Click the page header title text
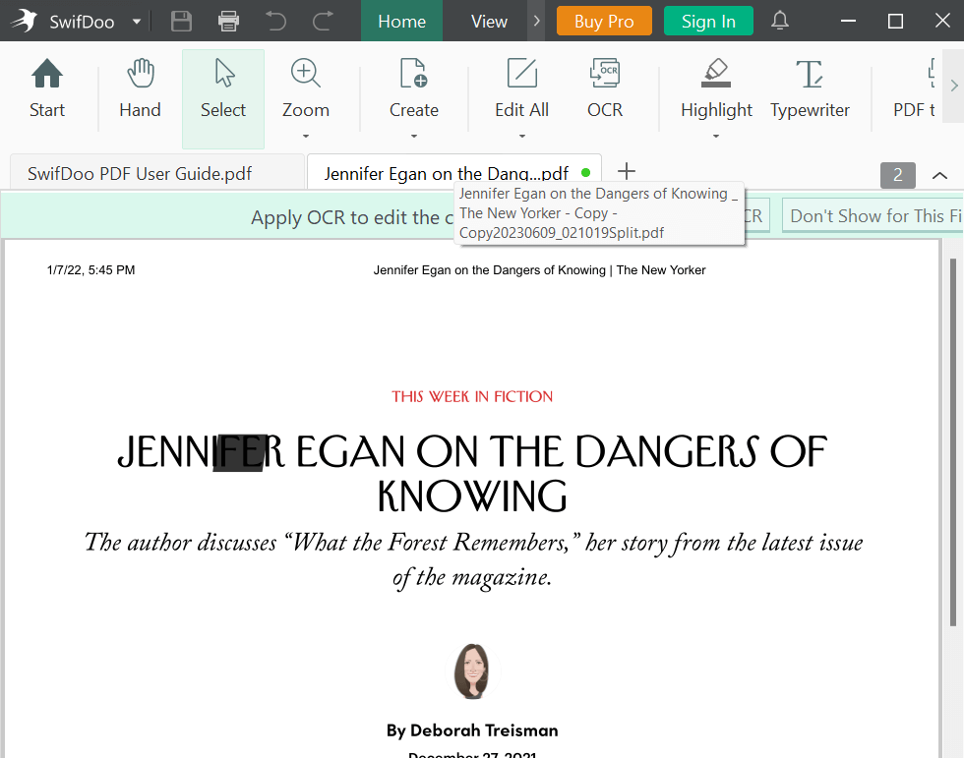Image resolution: width=964 pixels, height=758 pixels. click(x=539, y=269)
